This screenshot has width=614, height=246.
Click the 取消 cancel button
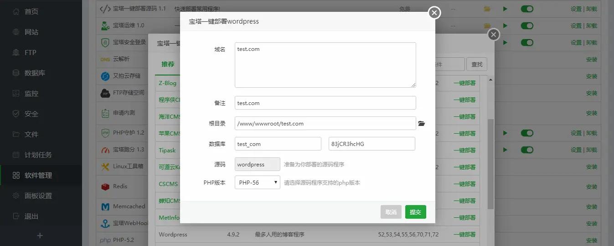coord(391,212)
